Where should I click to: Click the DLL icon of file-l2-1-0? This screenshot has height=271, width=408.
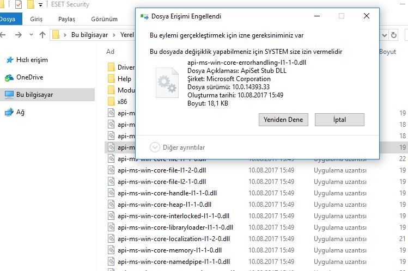click(x=111, y=181)
